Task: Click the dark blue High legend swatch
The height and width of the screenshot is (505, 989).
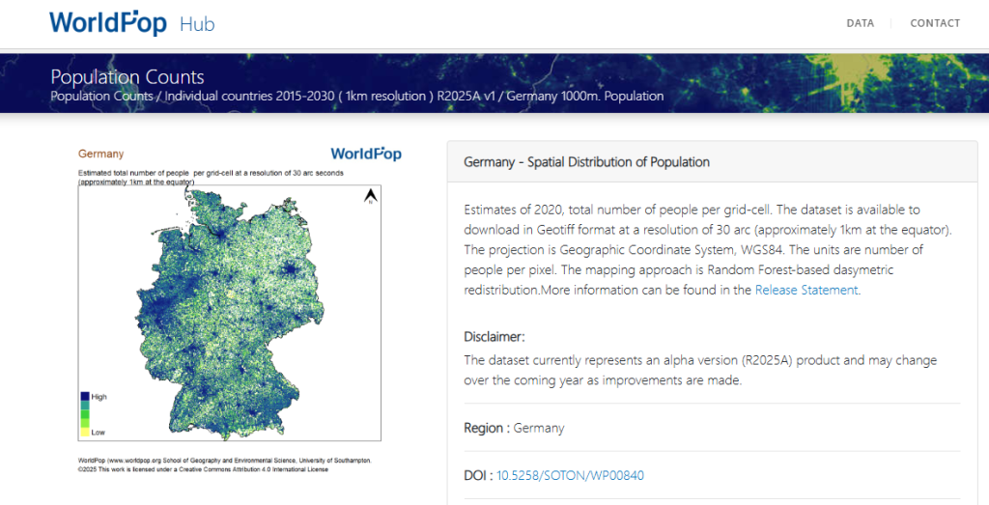Action: click(x=84, y=397)
